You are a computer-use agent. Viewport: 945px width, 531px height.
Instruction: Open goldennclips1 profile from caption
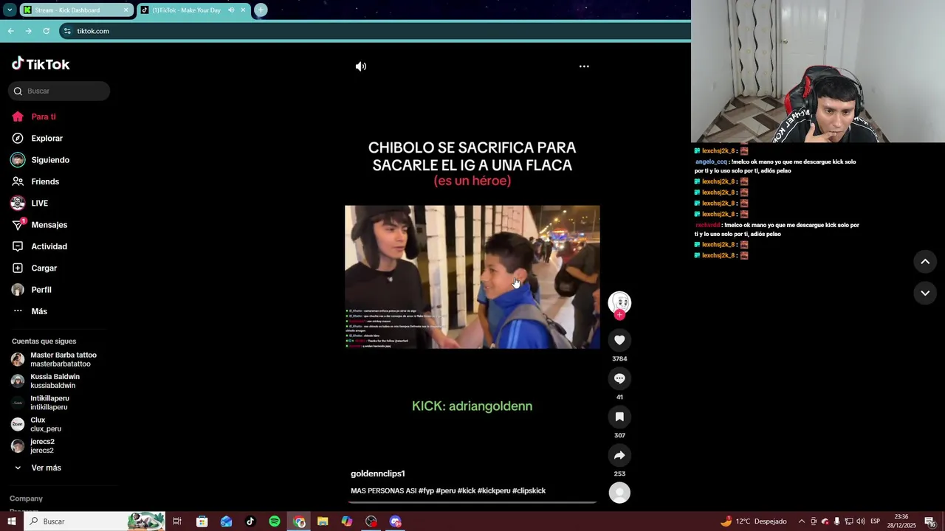pyautogui.click(x=377, y=473)
